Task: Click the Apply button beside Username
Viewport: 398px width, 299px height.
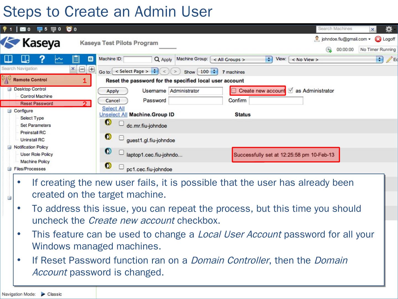Action: pos(113,91)
